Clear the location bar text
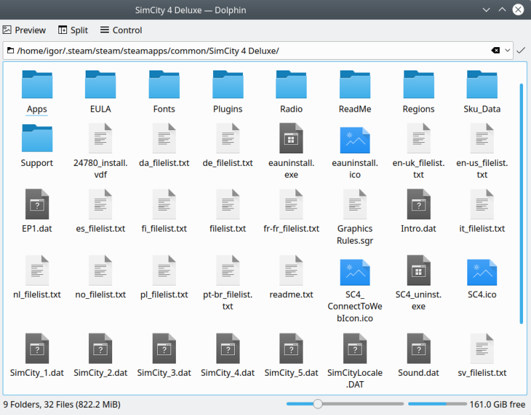531x415 pixels. pyautogui.click(x=495, y=50)
